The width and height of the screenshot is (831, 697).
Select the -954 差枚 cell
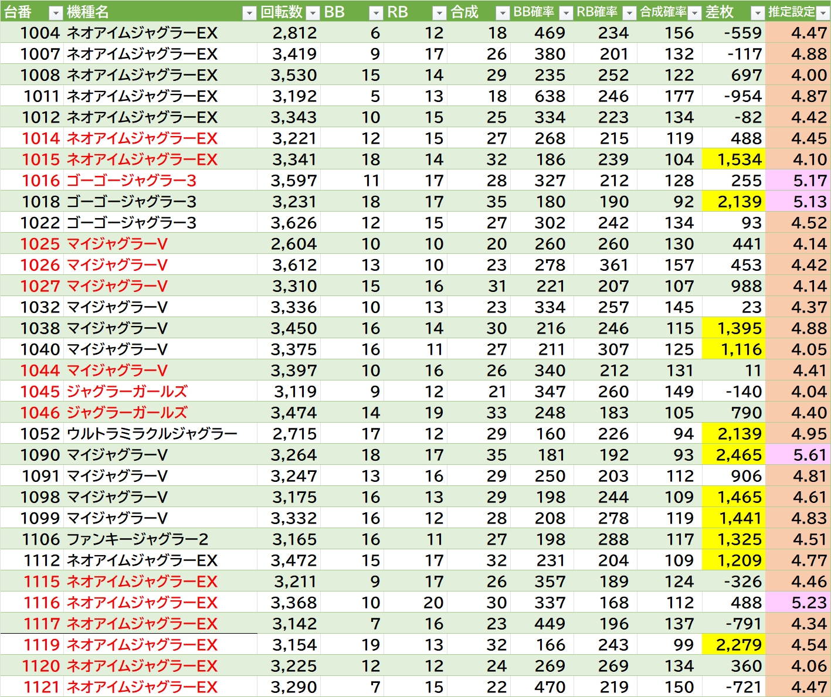734,96
